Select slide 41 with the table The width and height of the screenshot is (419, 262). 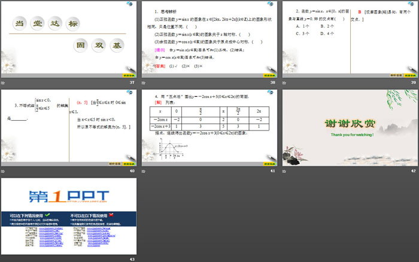point(209,127)
